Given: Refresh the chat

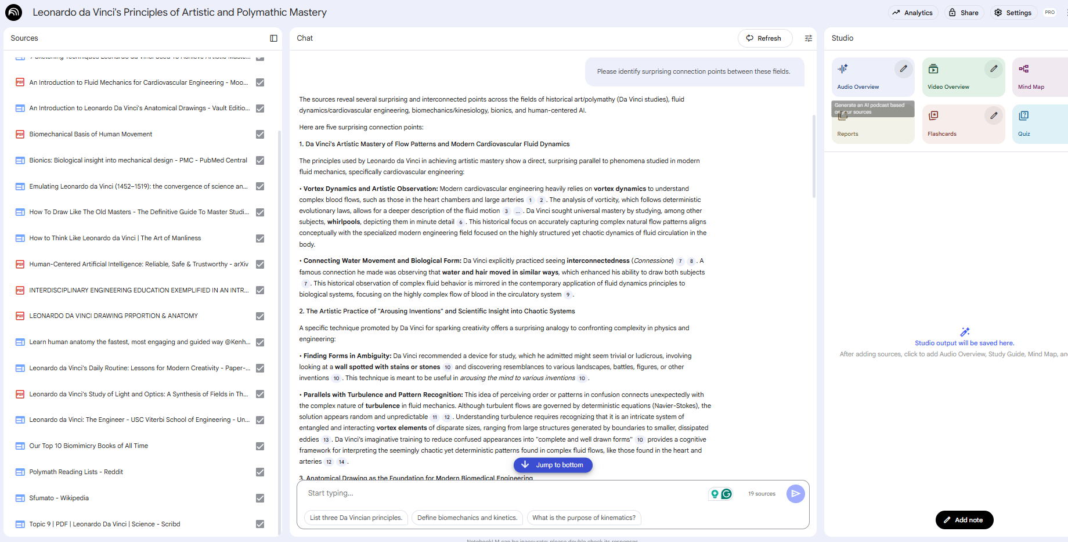Looking at the screenshot, I should (x=764, y=38).
